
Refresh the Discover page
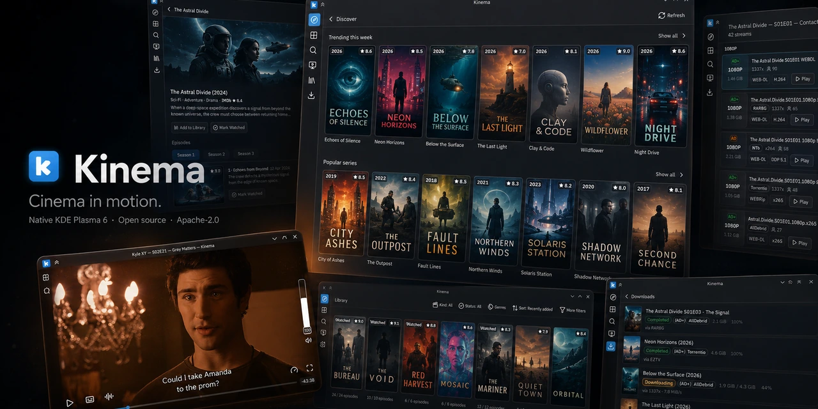click(x=672, y=15)
